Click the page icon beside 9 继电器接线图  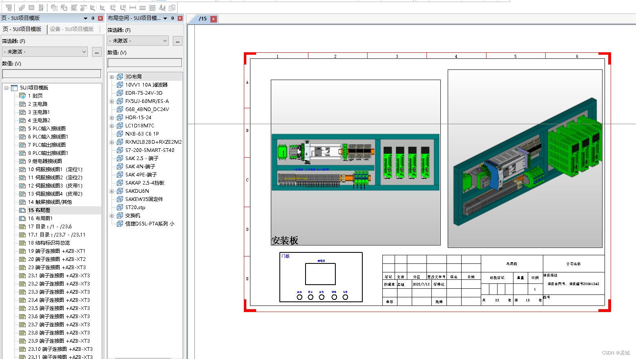pos(22,161)
